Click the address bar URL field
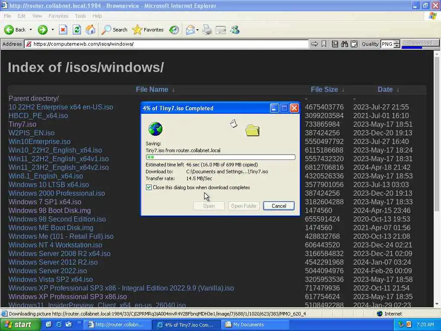441x331 pixels. [167, 44]
